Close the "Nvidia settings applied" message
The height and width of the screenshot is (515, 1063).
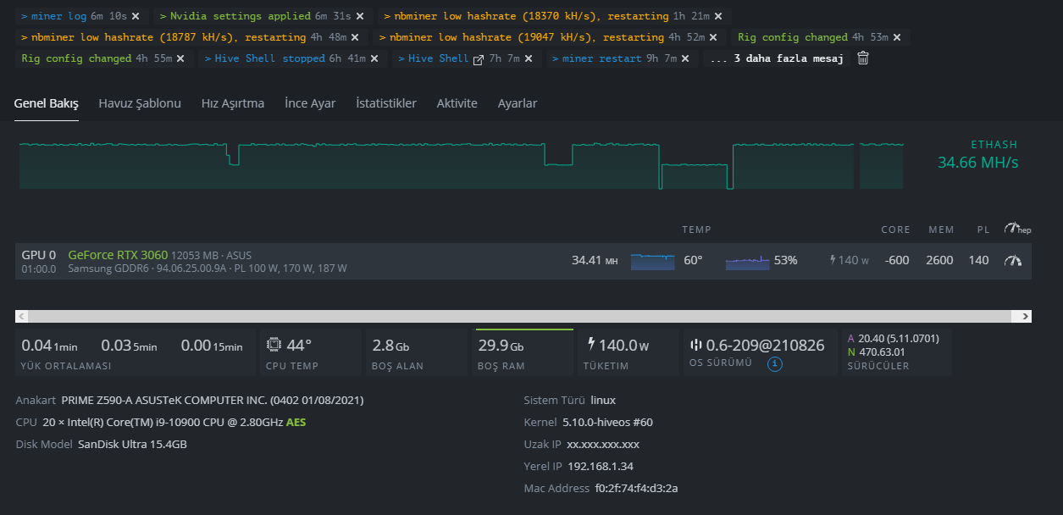click(x=360, y=16)
